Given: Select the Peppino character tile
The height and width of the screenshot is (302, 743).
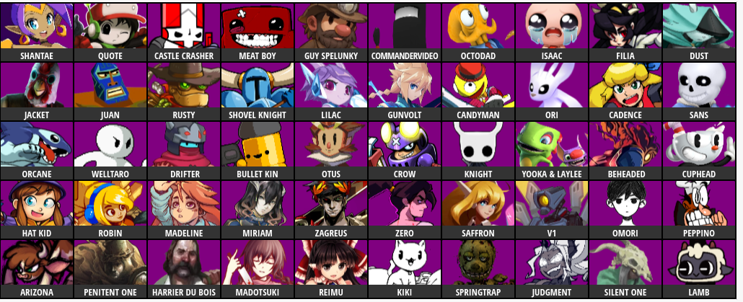Looking at the screenshot, I should (698, 210).
